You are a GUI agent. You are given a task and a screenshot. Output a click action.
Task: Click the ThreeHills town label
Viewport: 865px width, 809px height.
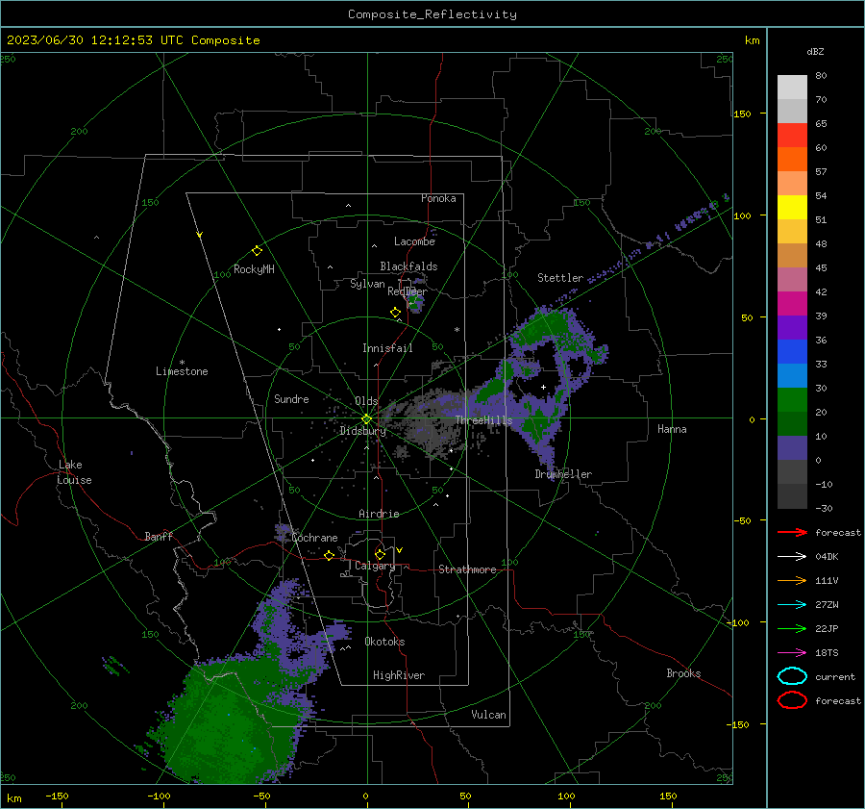click(483, 420)
